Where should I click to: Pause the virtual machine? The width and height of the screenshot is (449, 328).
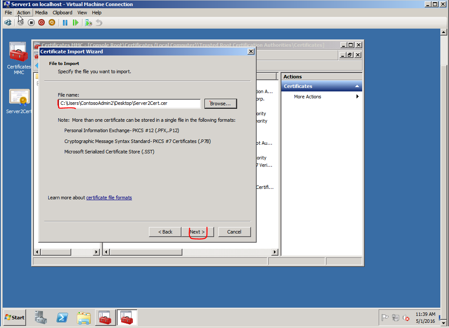pos(65,23)
